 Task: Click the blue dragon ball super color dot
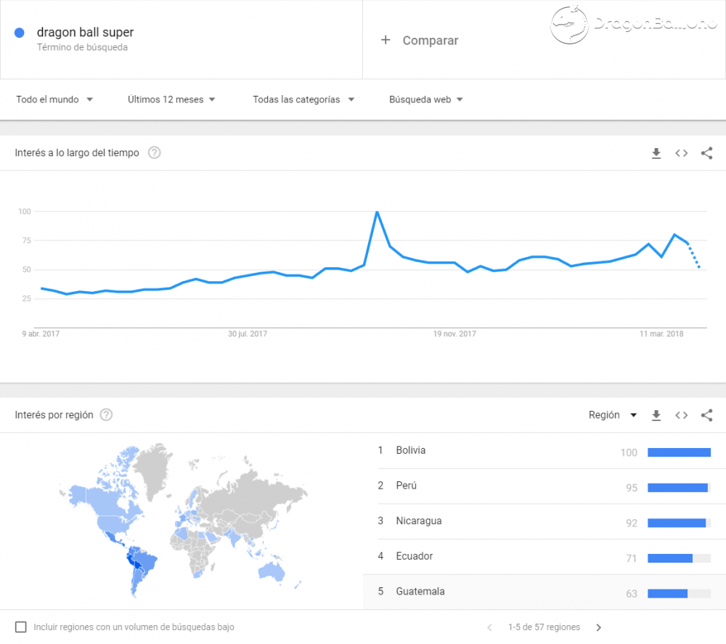point(20,33)
